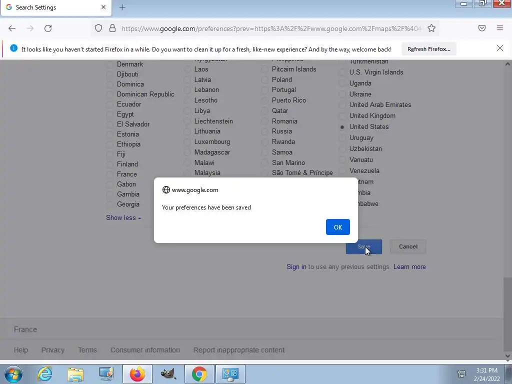Switch to Firefox in the taskbar

point(137,374)
